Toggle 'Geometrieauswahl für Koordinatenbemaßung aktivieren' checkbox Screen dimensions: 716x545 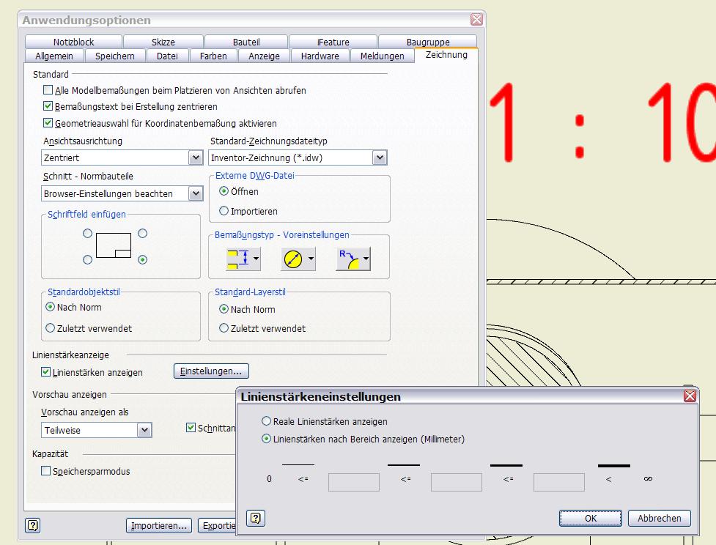(x=48, y=123)
